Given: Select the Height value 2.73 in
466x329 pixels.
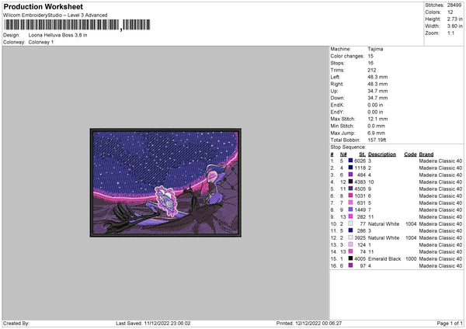Looking at the screenshot, I should [x=454, y=19].
